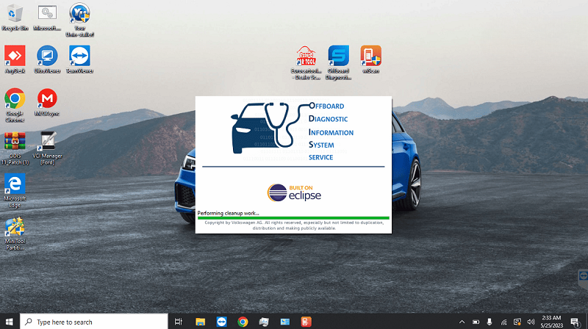The height and width of the screenshot is (329, 588).
Task: Open VCI Manager (Ford) shortcut
Action: (x=47, y=148)
